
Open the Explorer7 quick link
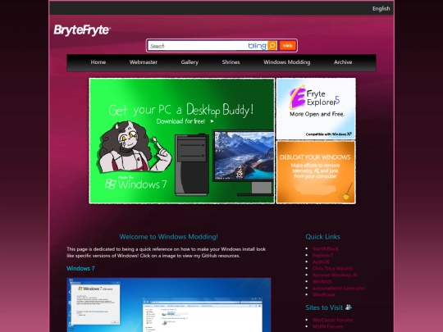click(322, 255)
